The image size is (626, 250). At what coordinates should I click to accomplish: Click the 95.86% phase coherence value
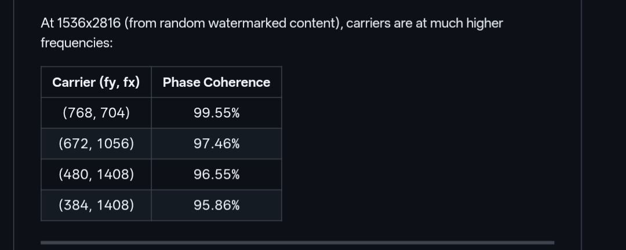[216, 205]
